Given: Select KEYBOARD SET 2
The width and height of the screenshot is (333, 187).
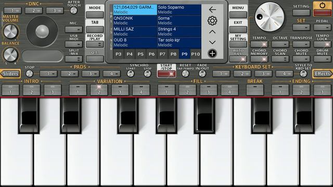Looking at the screenshot, I should [242, 74].
